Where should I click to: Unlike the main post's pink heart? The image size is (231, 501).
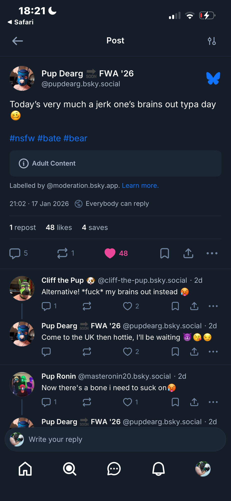(110, 253)
